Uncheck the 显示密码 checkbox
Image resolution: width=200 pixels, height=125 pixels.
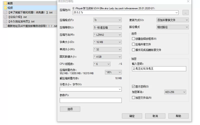(x=133, y=86)
